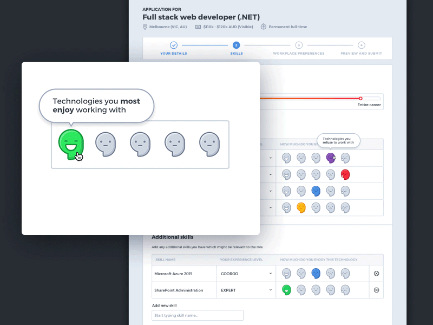Rate Microsoft Azure 2015 with crying face
Screen dimensions: 433x325
[x=345, y=274]
